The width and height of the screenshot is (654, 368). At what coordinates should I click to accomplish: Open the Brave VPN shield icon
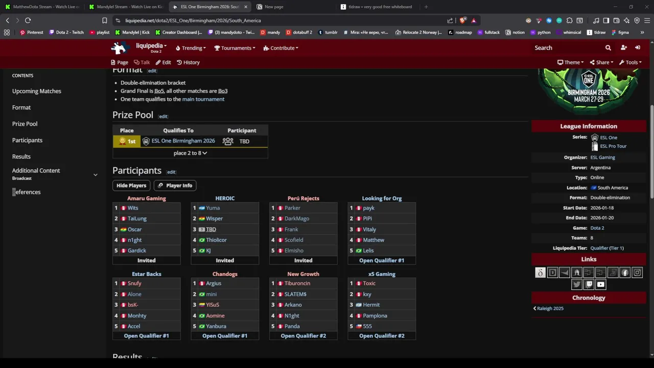(637, 20)
